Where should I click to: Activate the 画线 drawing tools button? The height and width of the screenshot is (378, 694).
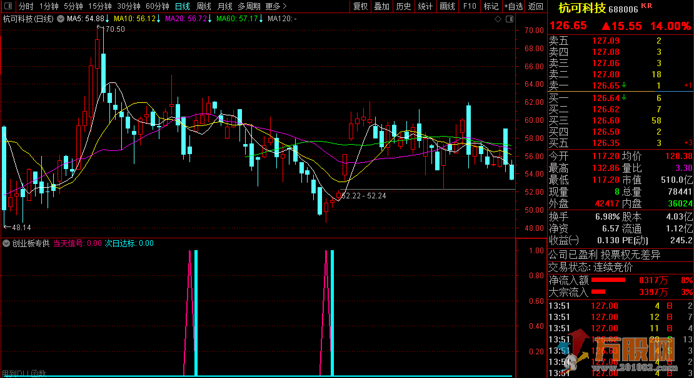coord(447,6)
